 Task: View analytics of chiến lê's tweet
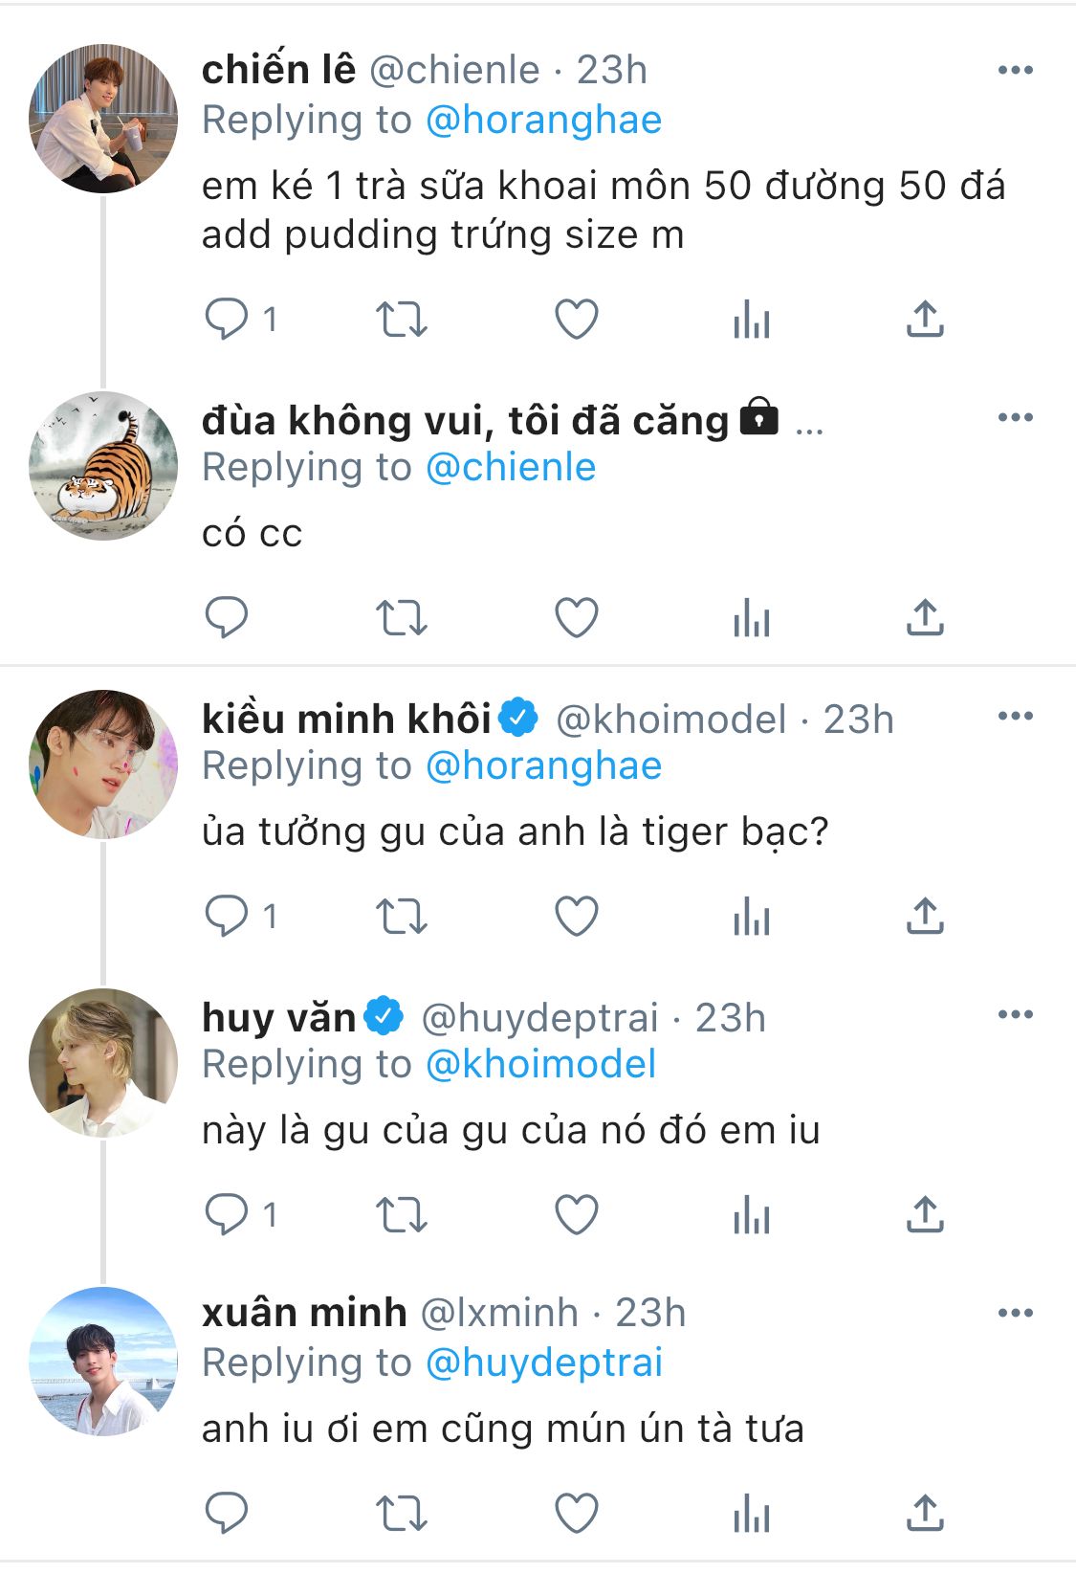(x=752, y=320)
